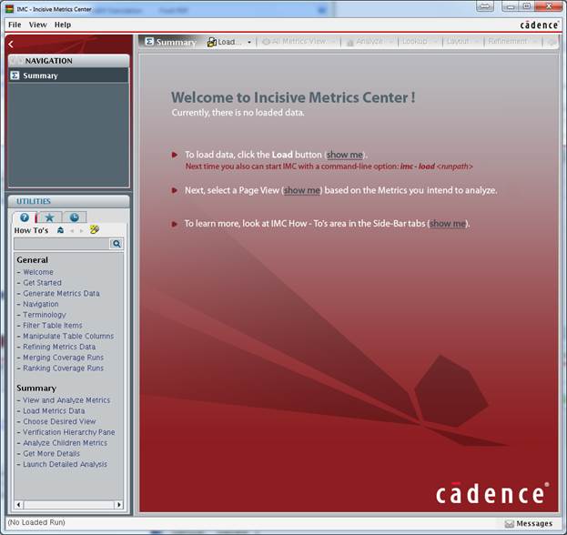
Task: Click the Messages button in status bar
Action: click(x=529, y=523)
